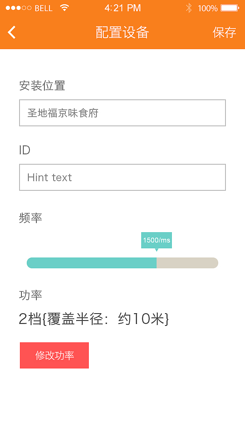
Task: Tap 保存 to save the configuration
Action: point(225,33)
